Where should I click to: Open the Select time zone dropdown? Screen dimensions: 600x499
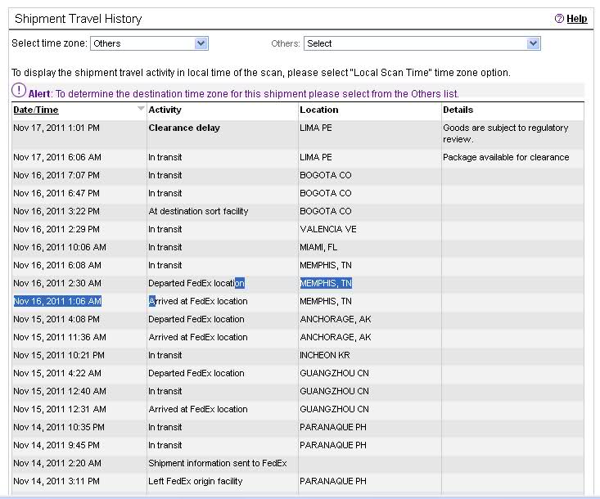(149, 43)
